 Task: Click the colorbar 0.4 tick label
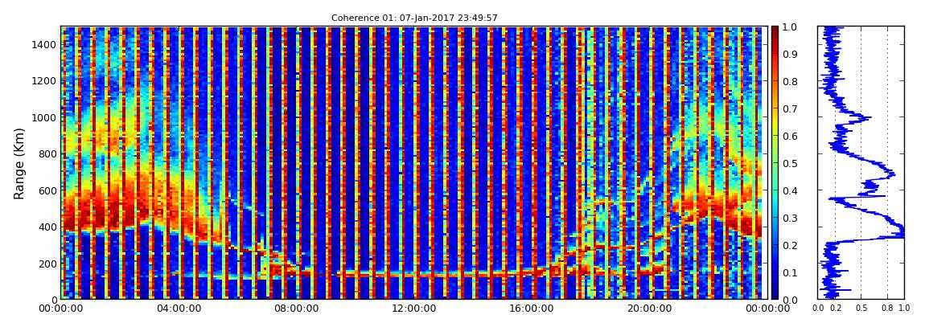pyautogui.click(x=789, y=191)
